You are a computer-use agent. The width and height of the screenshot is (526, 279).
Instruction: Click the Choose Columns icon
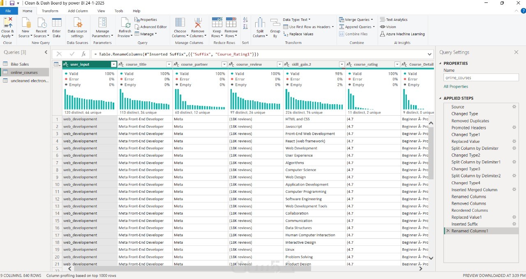click(180, 22)
